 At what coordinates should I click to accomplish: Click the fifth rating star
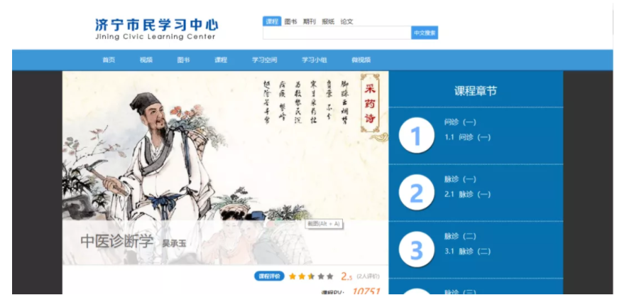click(x=329, y=276)
